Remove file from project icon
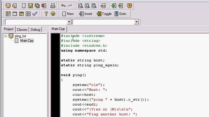Screen dimensions: 209x117 tap(121, 6)
